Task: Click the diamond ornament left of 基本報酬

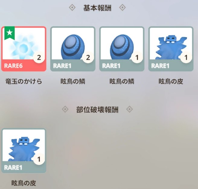Action: click(x=72, y=8)
